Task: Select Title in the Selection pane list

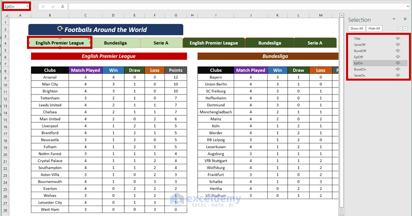Action: tap(357, 38)
